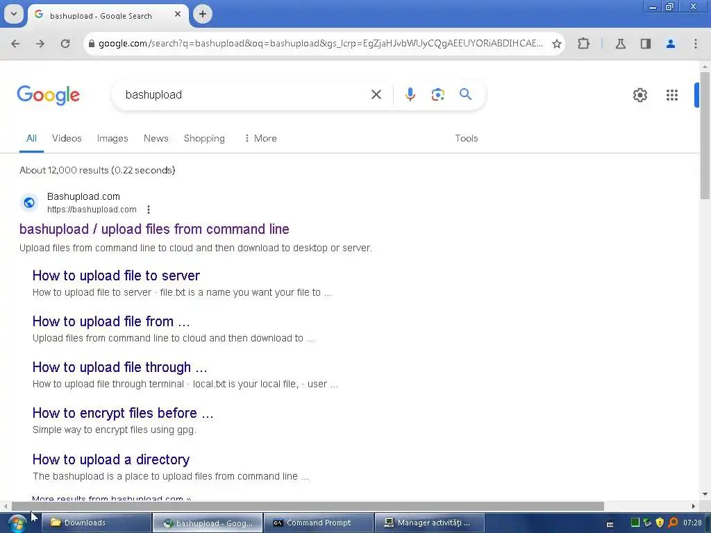Image resolution: width=711 pixels, height=533 pixels.
Task: Reload the current page
Action: 65,44
